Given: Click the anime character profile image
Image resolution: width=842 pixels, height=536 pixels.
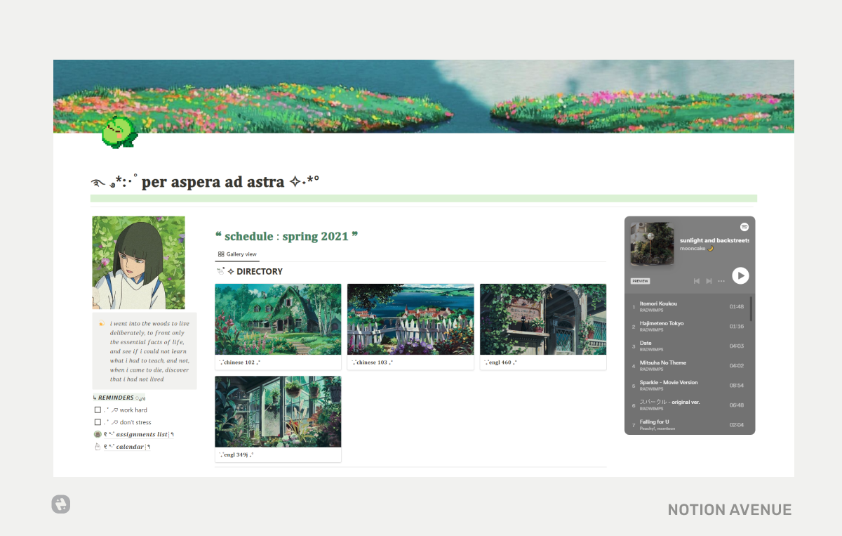Looking at the screenshot, I should point(139,263).
